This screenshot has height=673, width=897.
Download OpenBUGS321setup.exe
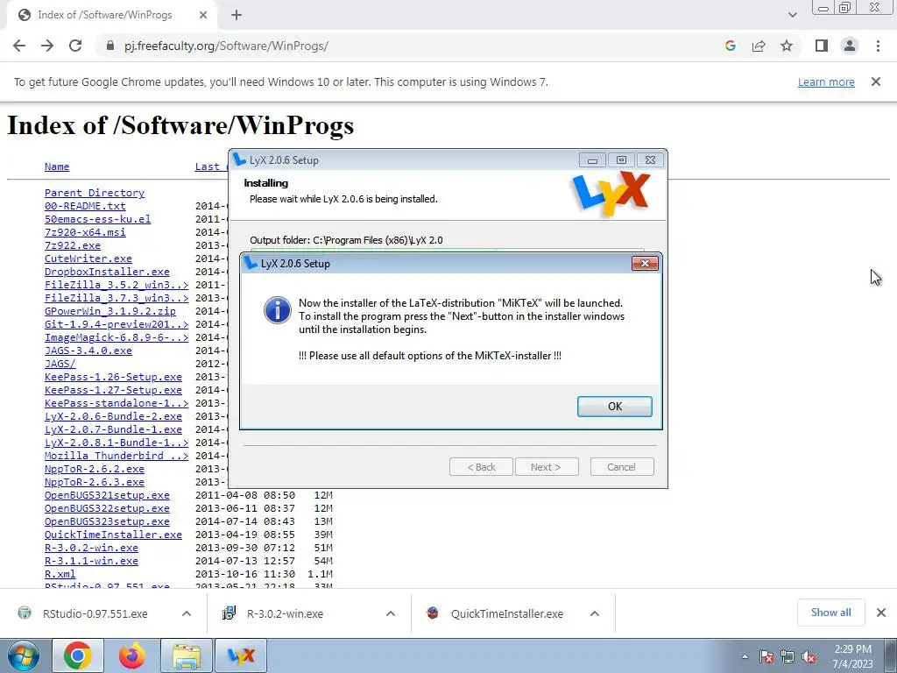click(107, 496)
